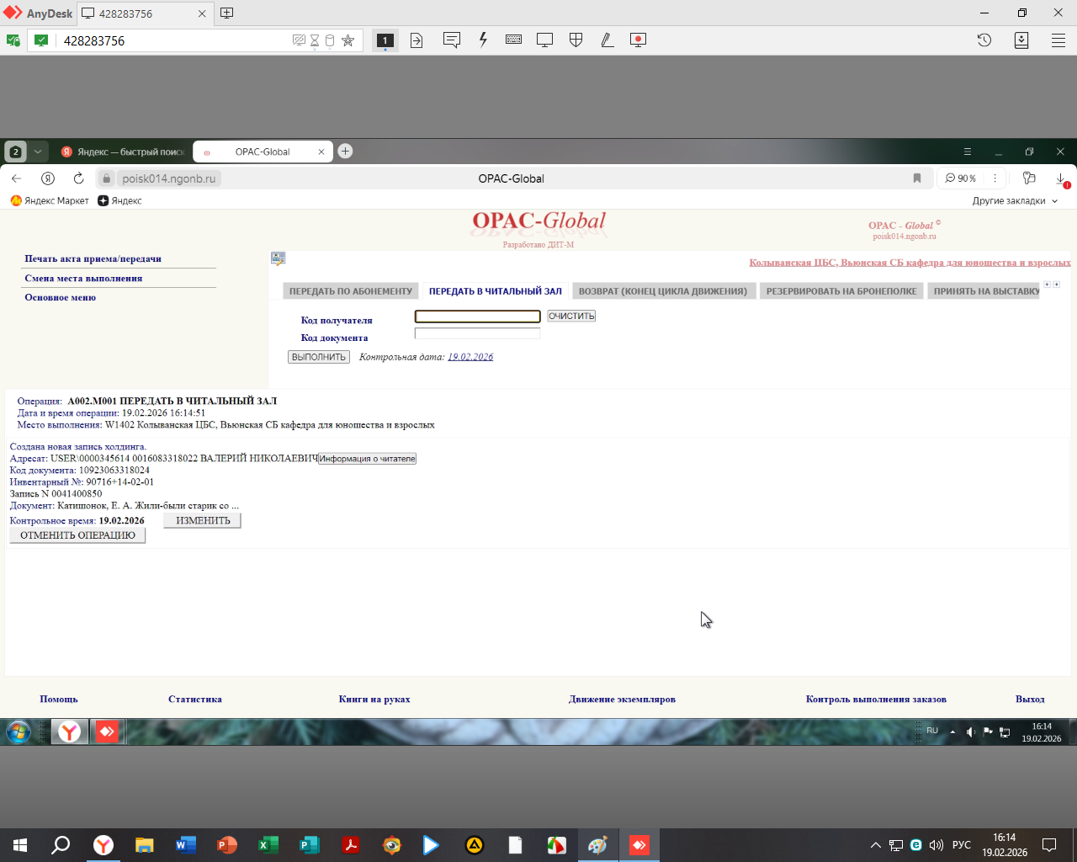Open AnyDesk keyboard settings icon
The image size is (1077, 862).
[513, 40]
